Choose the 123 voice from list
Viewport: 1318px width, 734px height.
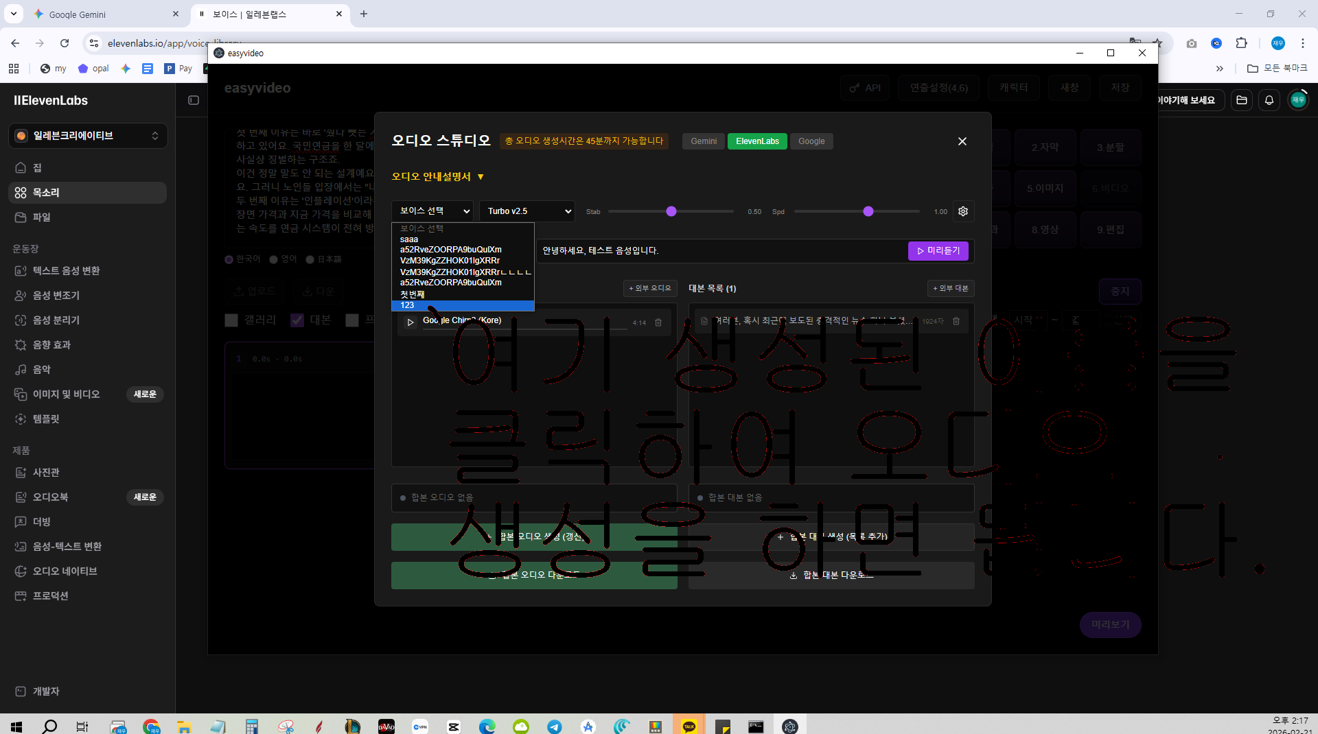tap(463, 305)
